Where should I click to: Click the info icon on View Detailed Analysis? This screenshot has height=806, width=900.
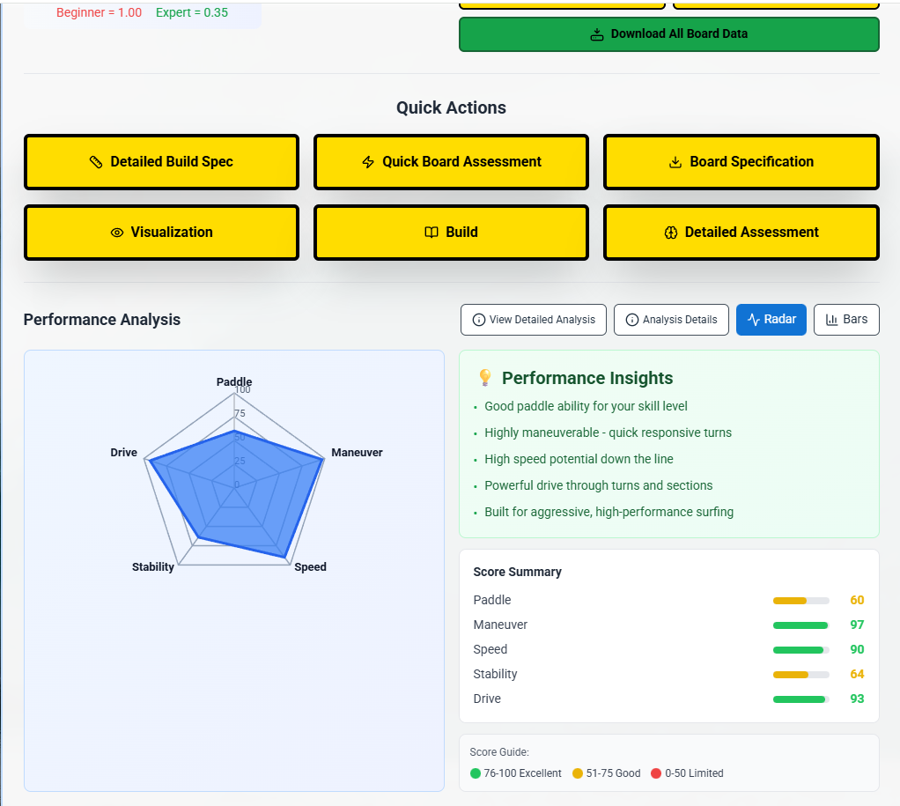click(479, 320)
